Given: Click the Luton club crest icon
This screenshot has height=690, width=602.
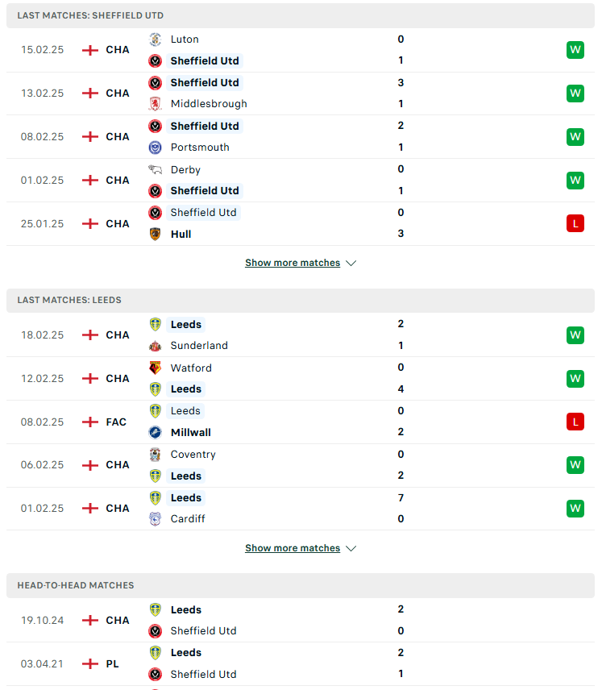Looking at the screenshot, I should pos(155,39).
